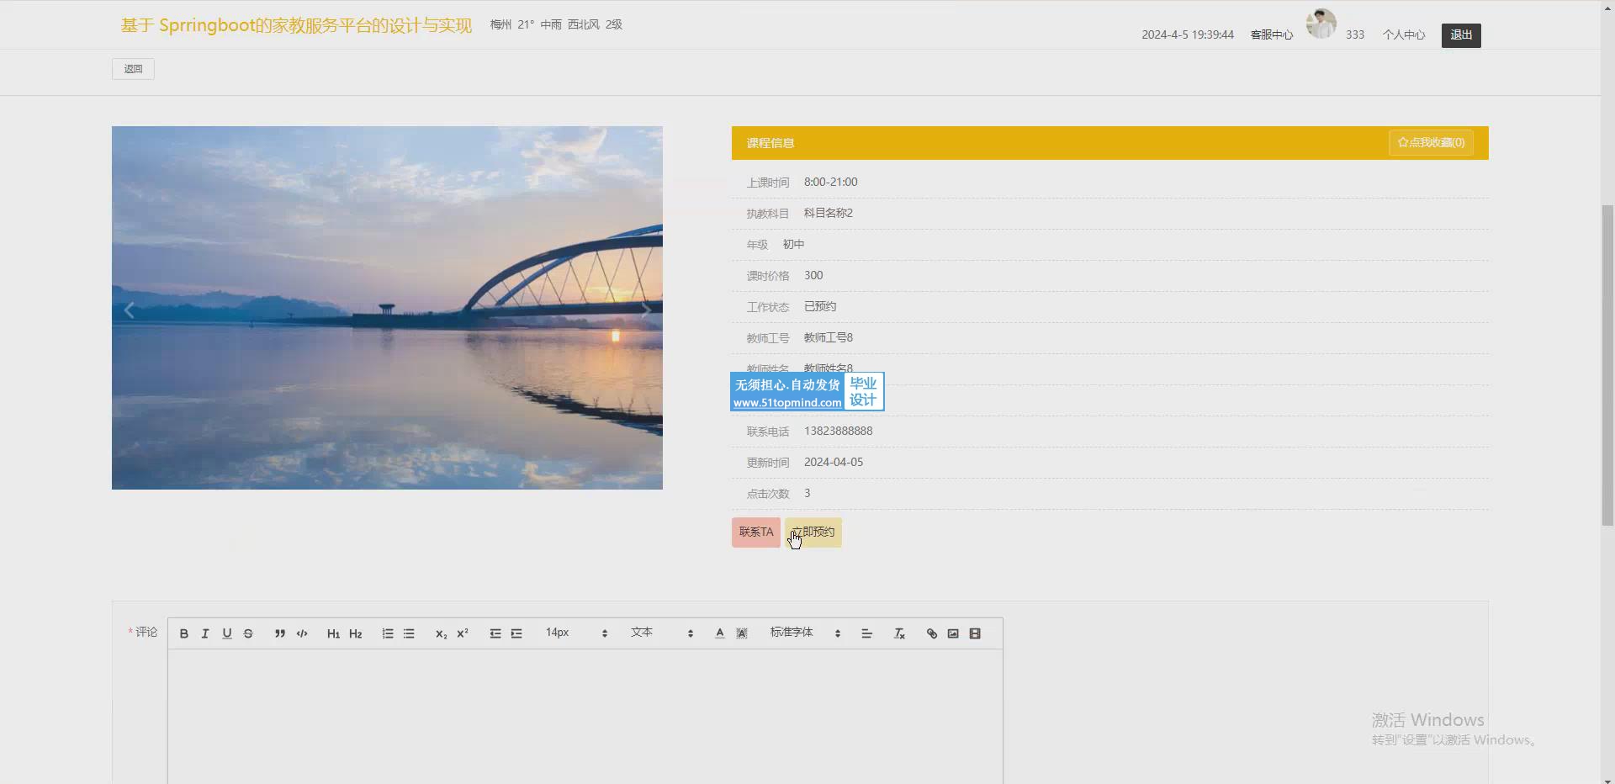Click the username 333
The width and height of the screenshot is (1615, 784).
click(x=1355, y=35)
